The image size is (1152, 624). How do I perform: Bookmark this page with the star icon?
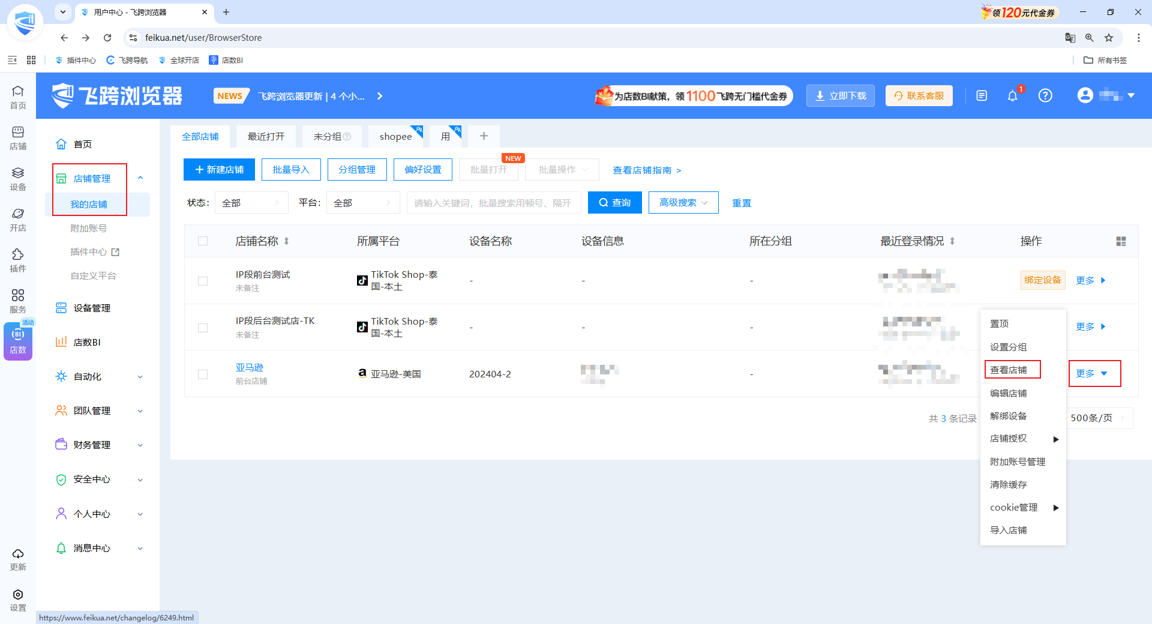1109,38
